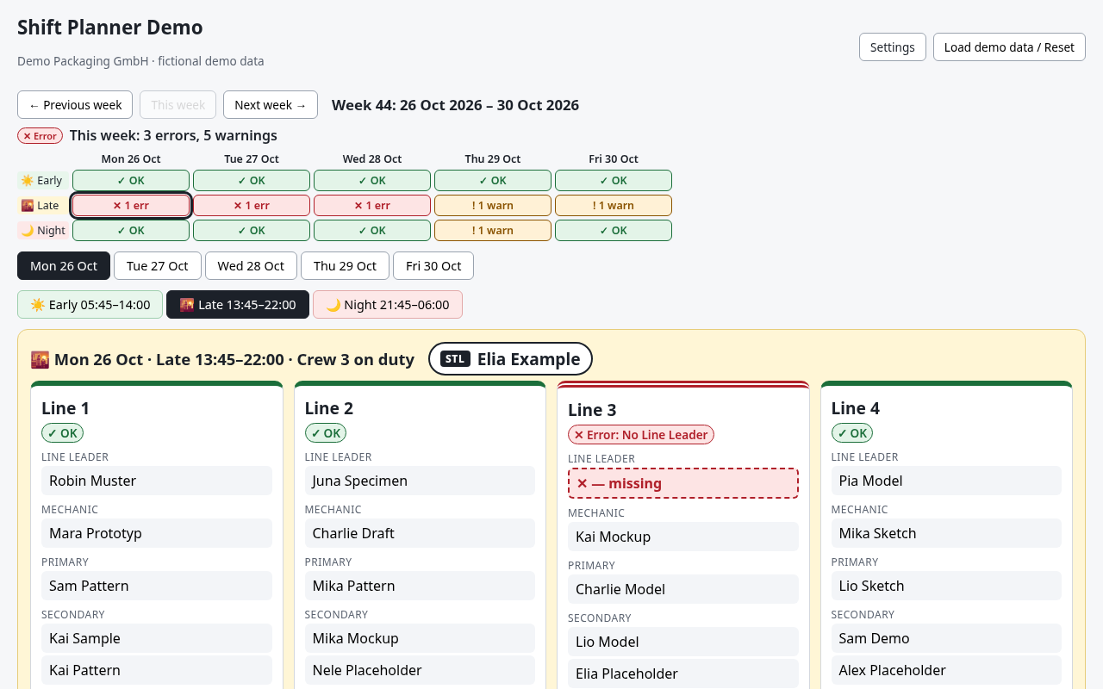Select Wednesday Late 1 err cell
Viewport: 1103px width, 689px height.
click(372, 206)
